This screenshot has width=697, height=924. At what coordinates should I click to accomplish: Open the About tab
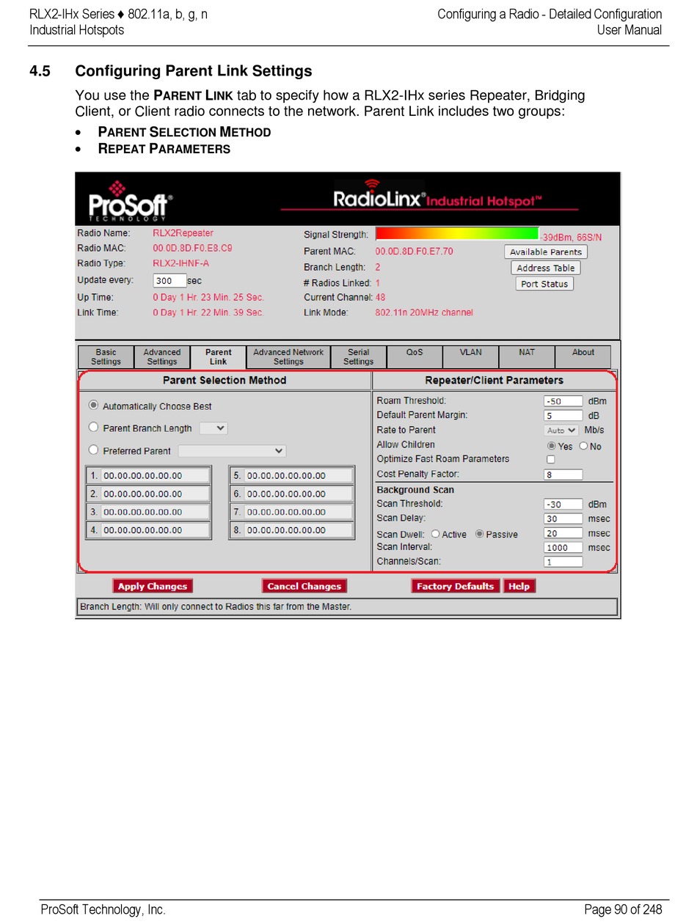[583, 357]
